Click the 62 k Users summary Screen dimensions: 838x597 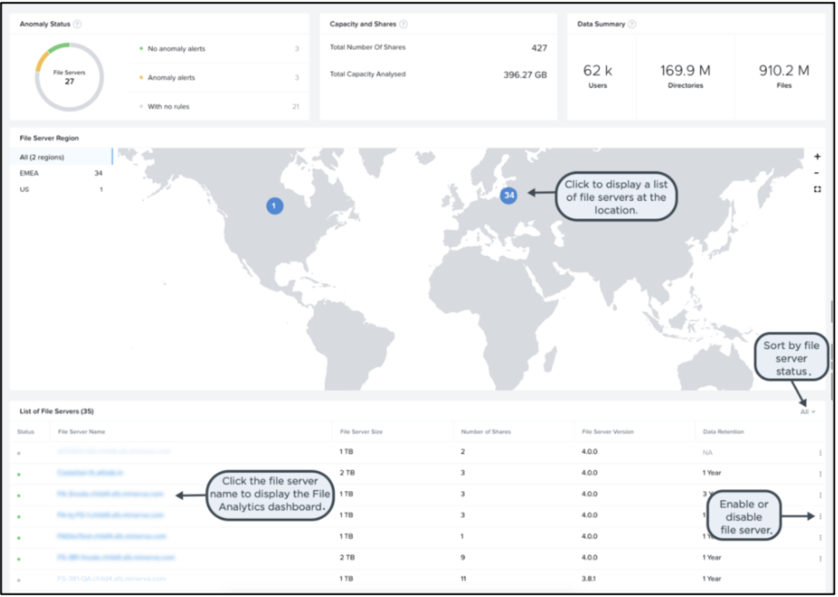pos(598,76)
